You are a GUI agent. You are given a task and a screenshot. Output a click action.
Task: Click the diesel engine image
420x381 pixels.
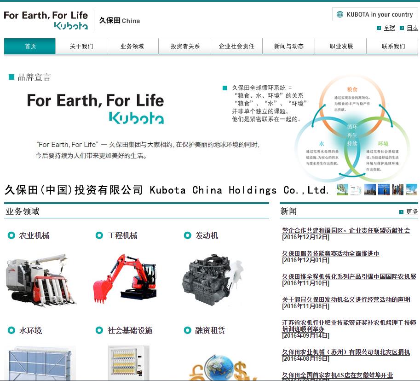click(213, 281)
